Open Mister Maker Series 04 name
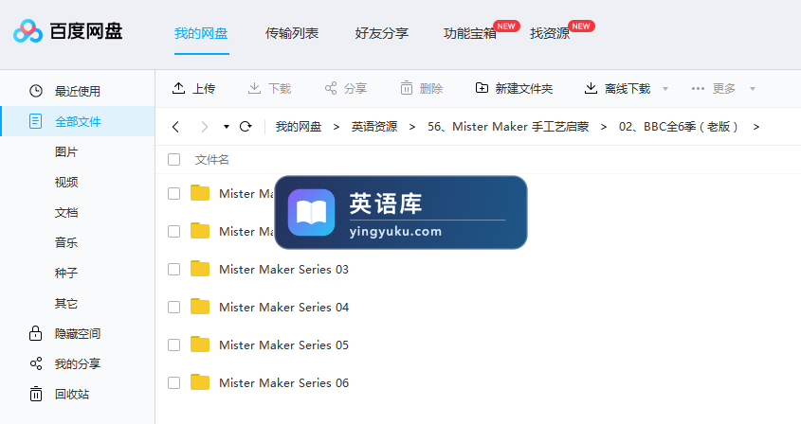The height and width of the screenshot is (424, 801). point(283,307)
